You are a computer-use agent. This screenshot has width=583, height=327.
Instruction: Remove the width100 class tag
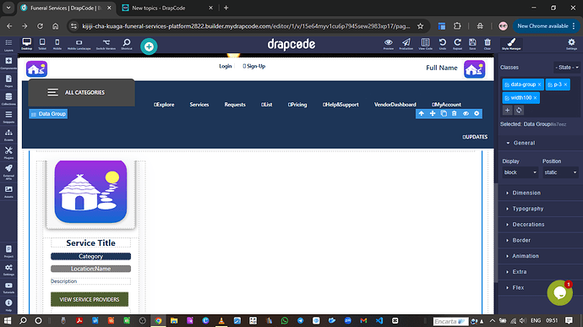click(535, 98)
